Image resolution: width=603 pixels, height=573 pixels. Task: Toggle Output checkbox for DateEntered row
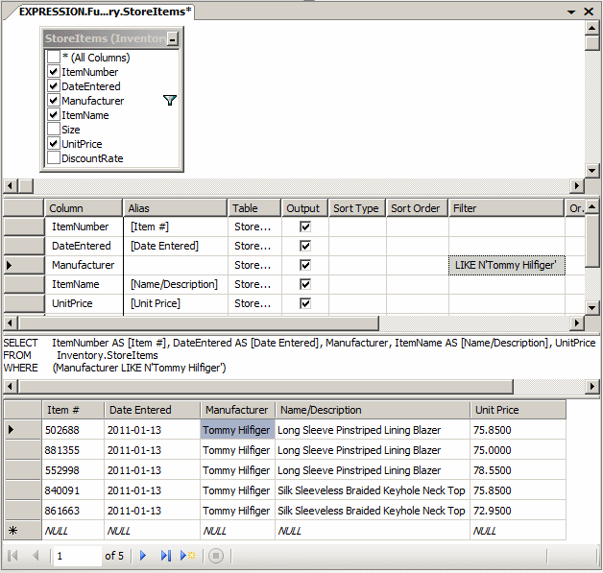pyautogui.click(x=305, y=246)
